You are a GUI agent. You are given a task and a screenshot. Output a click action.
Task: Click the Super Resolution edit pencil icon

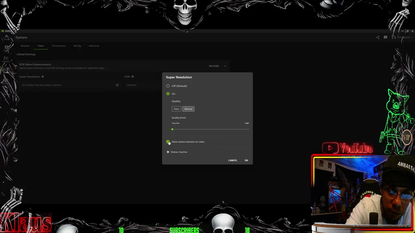click(x=117, y=85)
